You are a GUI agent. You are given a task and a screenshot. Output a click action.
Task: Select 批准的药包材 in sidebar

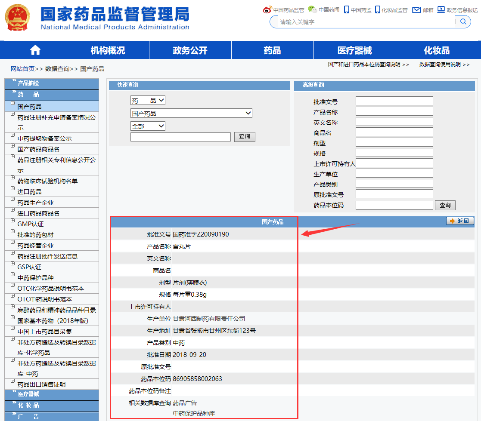tap(52, 235)
